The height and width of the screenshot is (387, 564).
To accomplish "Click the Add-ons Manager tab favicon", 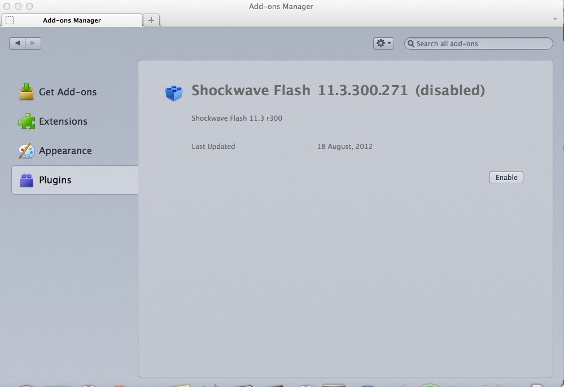I will [x=10, y=20].
